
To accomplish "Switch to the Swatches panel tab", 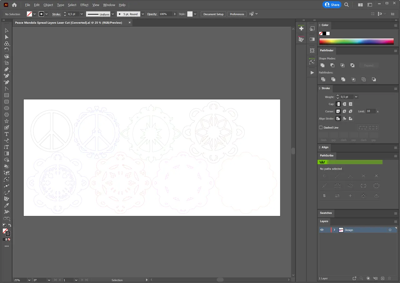I will (x=326, y=213).
